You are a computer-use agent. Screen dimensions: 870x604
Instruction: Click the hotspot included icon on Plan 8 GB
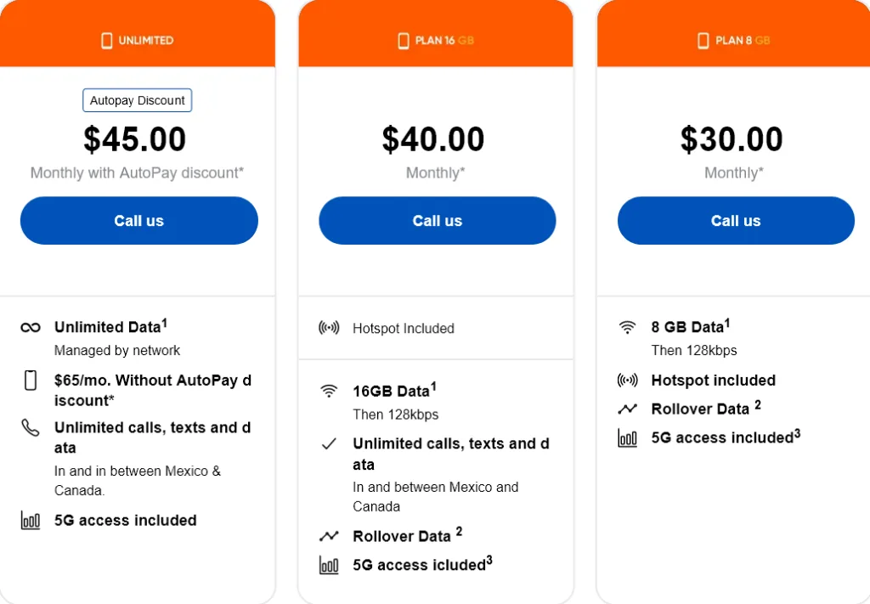(x=627, y=380)
